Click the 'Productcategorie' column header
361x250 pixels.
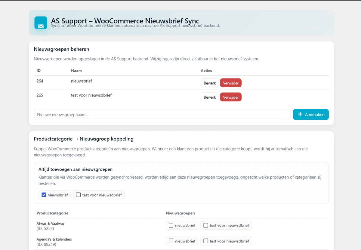point(52,213)
